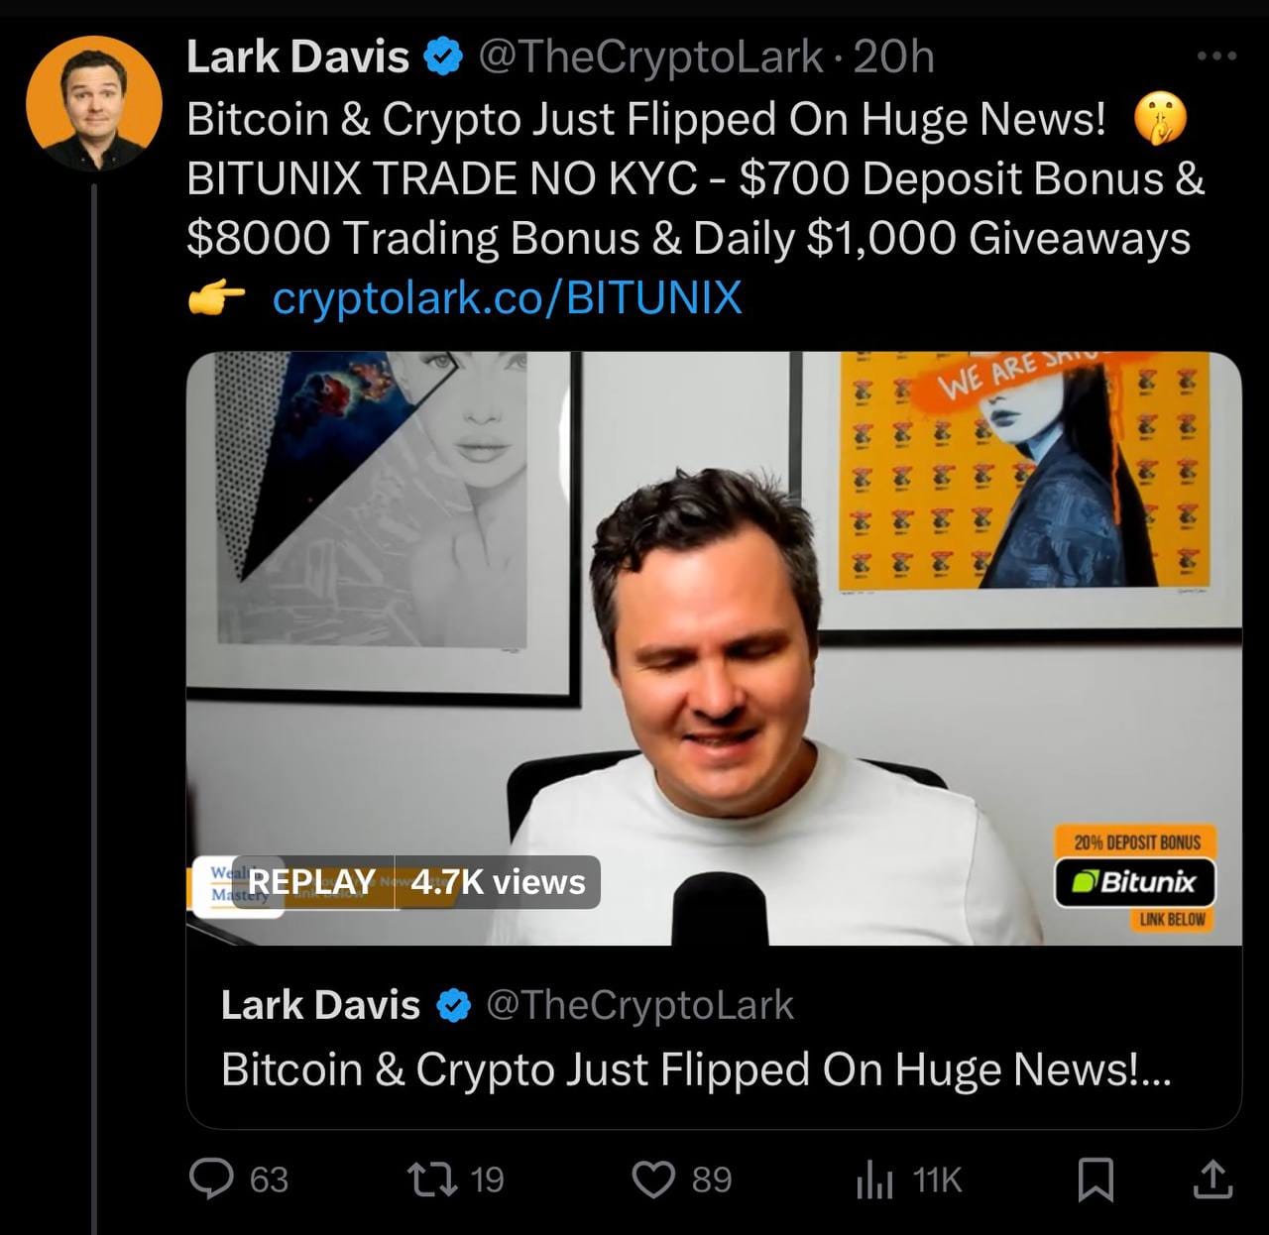Click the Lark Davis name in the header
This screenshot has width=1269, height=1235.
(x=297, y=57)
